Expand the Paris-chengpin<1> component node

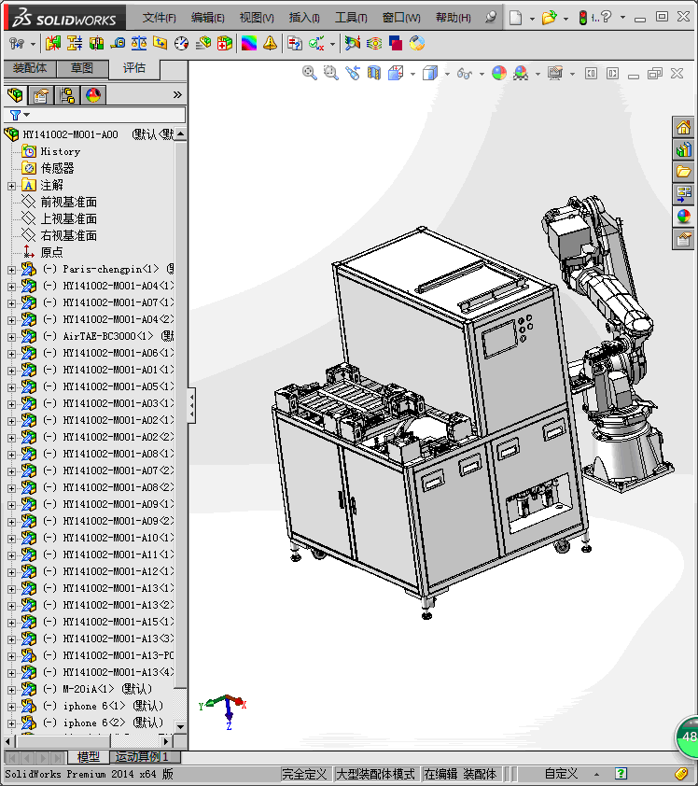pos(11,270)
